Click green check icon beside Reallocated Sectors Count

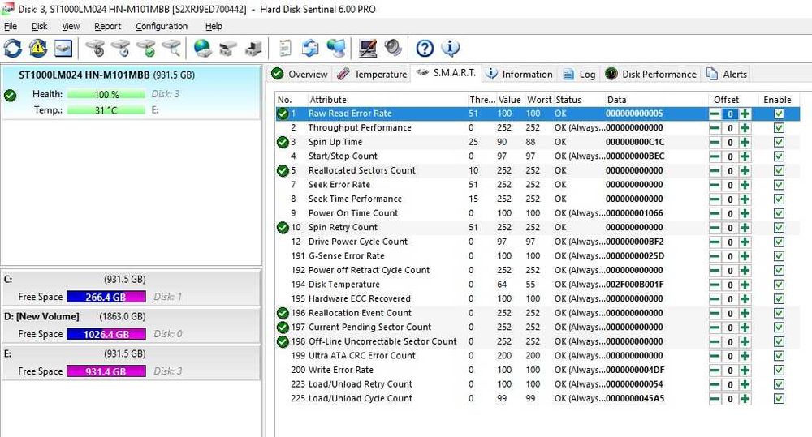[x=283, y=170]
